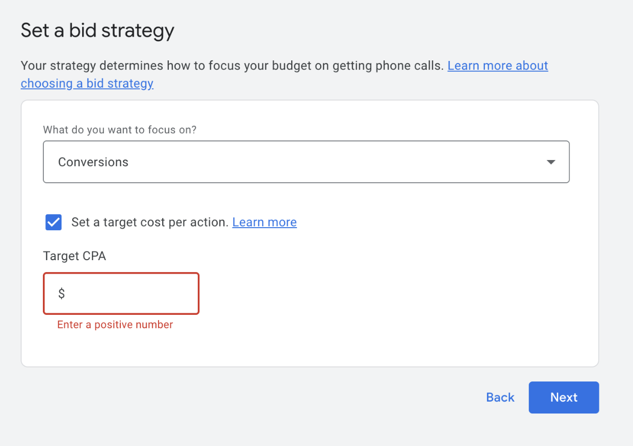This screenshot has height=446, width=633.
Task: Click the 'Target CPA' field label
Action: click(74, 256)
